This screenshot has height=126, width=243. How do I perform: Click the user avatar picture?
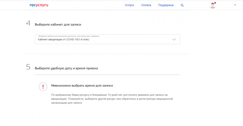[x=213, y=5]
